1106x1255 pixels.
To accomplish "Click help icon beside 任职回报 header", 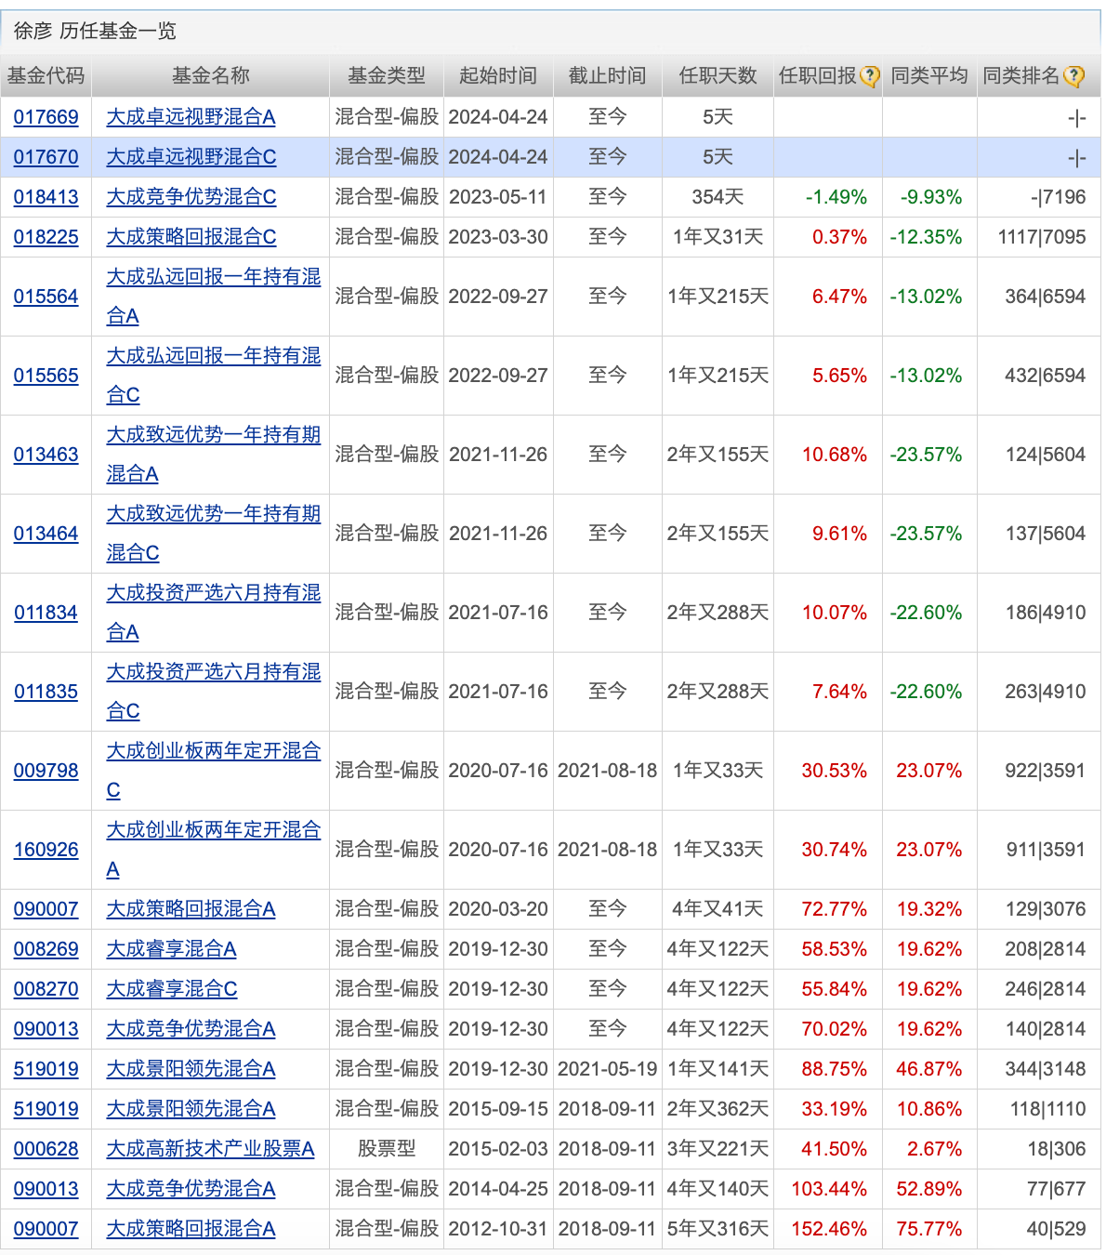I will coord(870,76).
